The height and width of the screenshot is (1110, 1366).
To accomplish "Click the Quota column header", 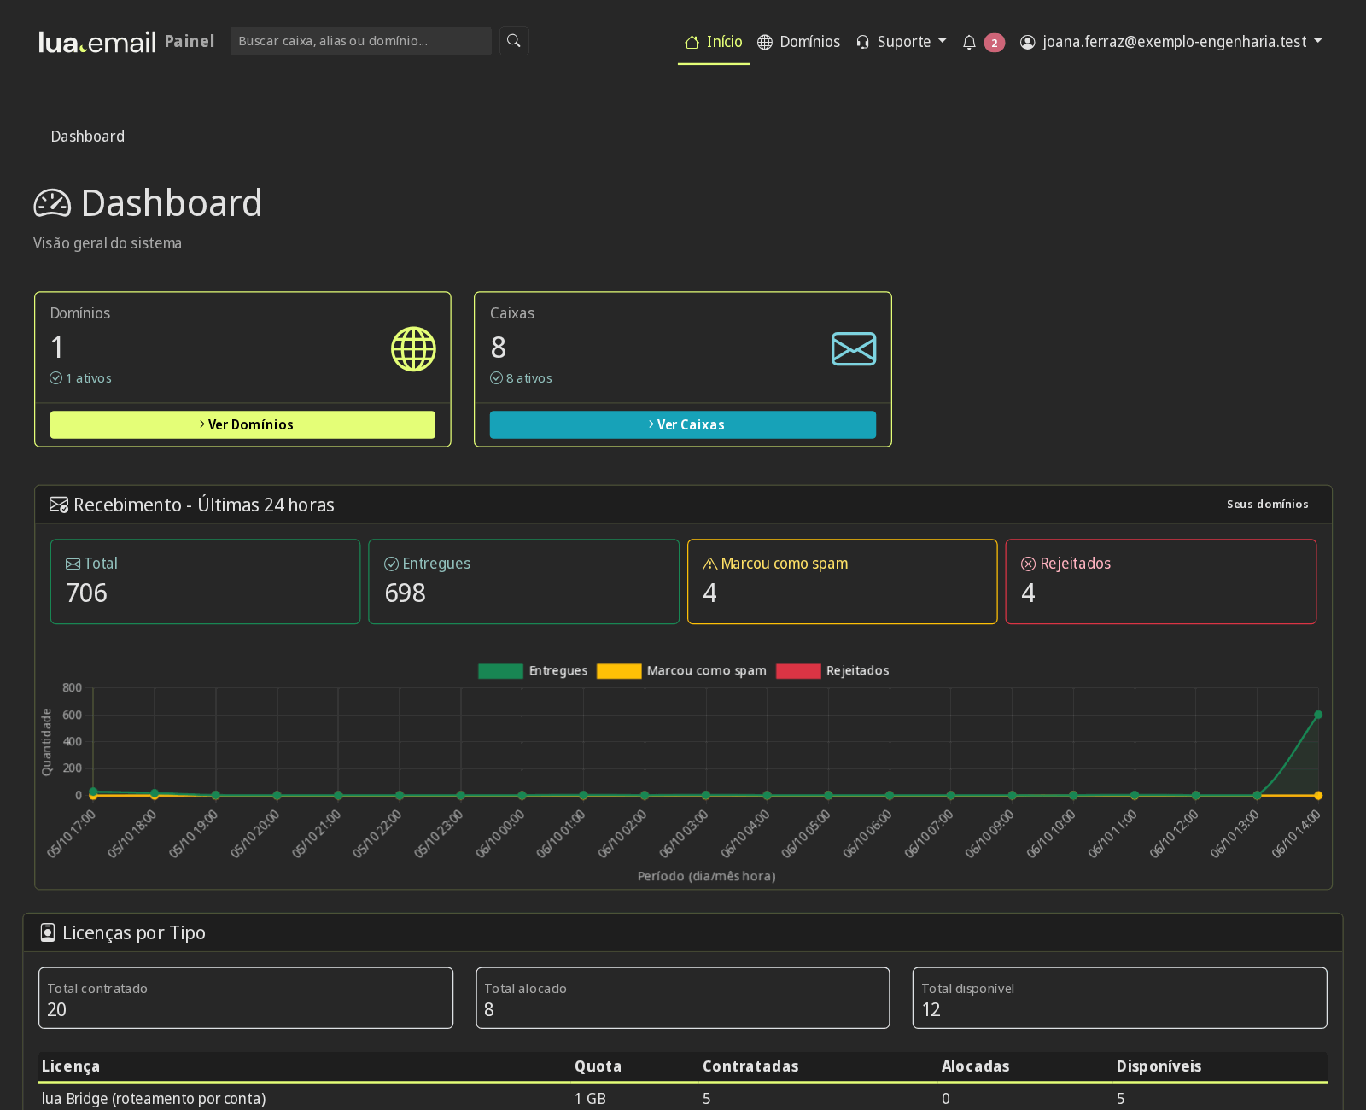I will click(598, 1066).
